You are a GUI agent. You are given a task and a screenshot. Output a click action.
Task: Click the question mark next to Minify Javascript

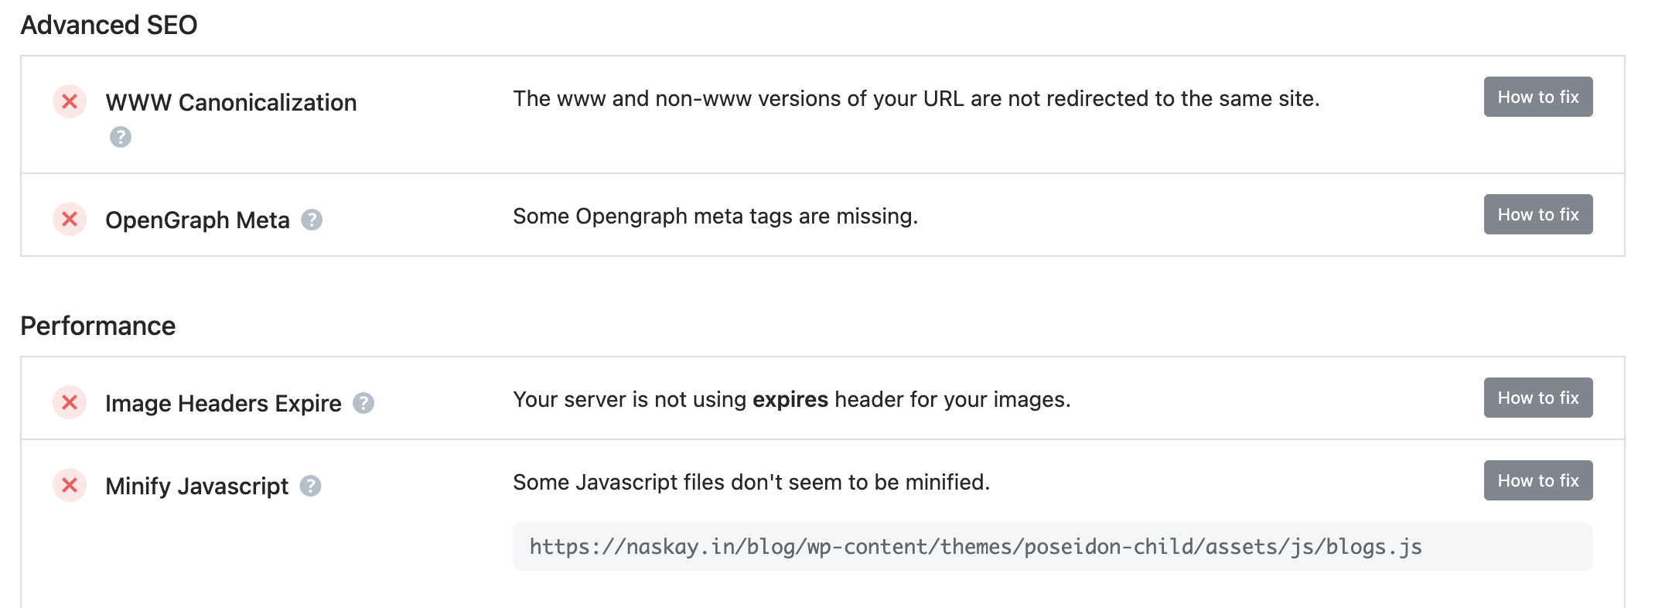[x=310, y=486]
